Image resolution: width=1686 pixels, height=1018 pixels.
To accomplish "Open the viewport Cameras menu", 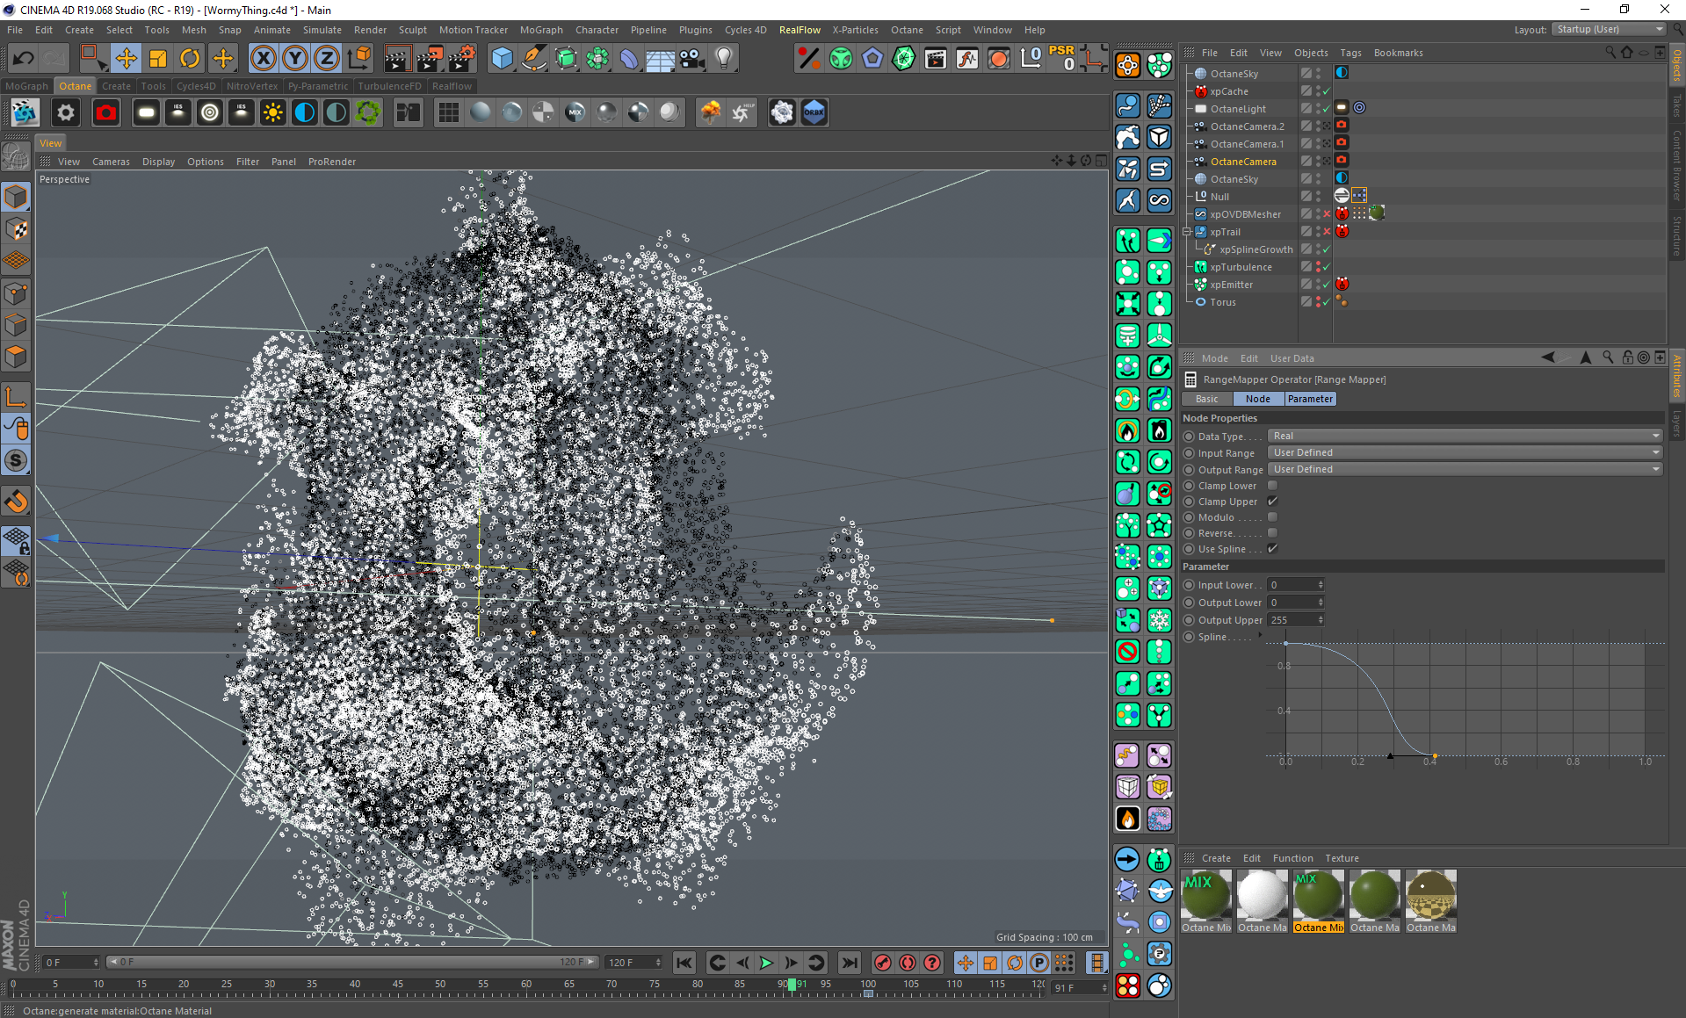I will [x=111, y=162].
